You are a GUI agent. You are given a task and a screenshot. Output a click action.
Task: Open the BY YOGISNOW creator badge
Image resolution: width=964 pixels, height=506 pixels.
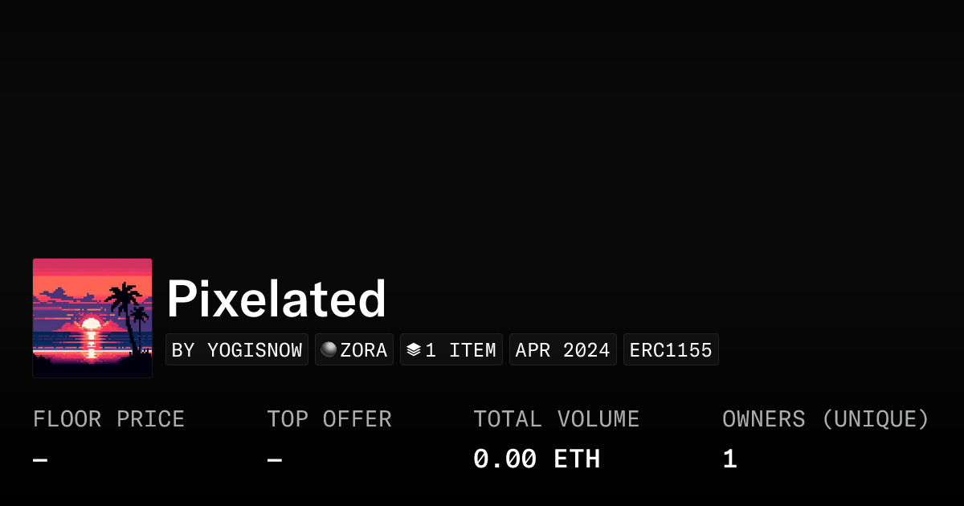click(x=236, y=349)
